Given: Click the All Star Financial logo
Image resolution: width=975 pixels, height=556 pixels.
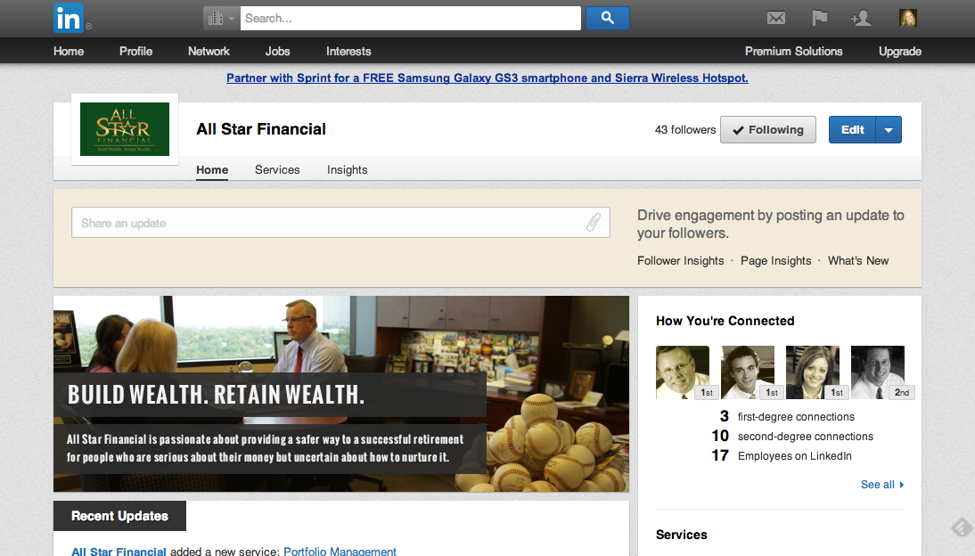Looking at the screenshot, I should [125, 129].
